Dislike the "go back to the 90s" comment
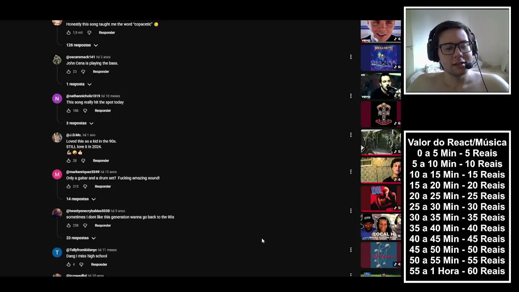 85,225
